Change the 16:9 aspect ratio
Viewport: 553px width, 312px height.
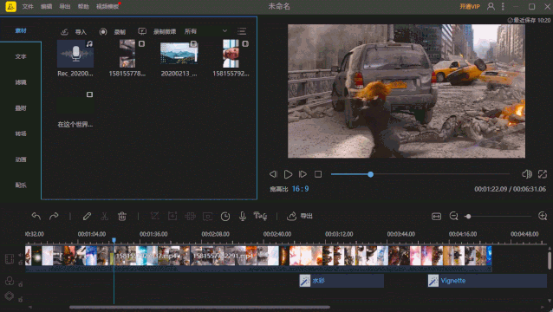coord(300,189)
